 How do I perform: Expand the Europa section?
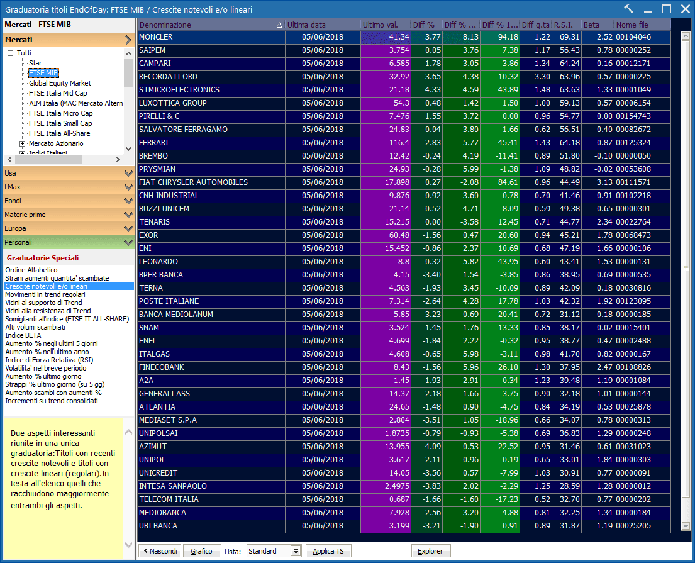point(128,229)
